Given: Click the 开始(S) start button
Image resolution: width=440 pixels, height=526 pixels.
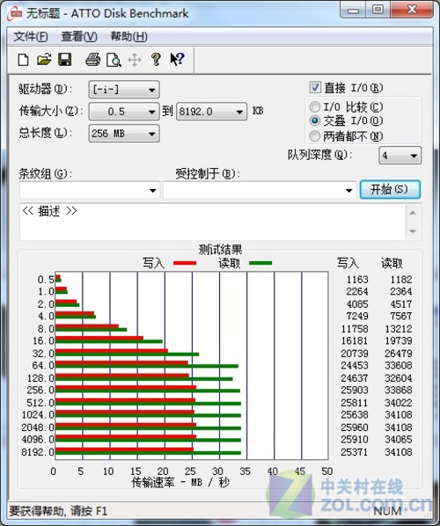Looking at the screenshot, I should pyautogui.click(x=390, y=189).
